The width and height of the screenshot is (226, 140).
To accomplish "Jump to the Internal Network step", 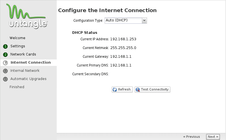I will tap(25, 71).
